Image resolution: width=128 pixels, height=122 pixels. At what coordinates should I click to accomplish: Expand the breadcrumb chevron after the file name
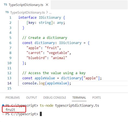pyautogui.click(x=47, y=12)
